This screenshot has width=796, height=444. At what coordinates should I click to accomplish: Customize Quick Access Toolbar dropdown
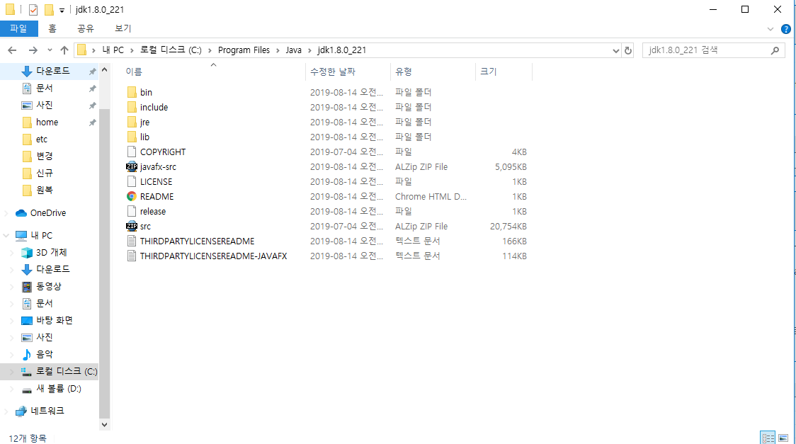62,10
